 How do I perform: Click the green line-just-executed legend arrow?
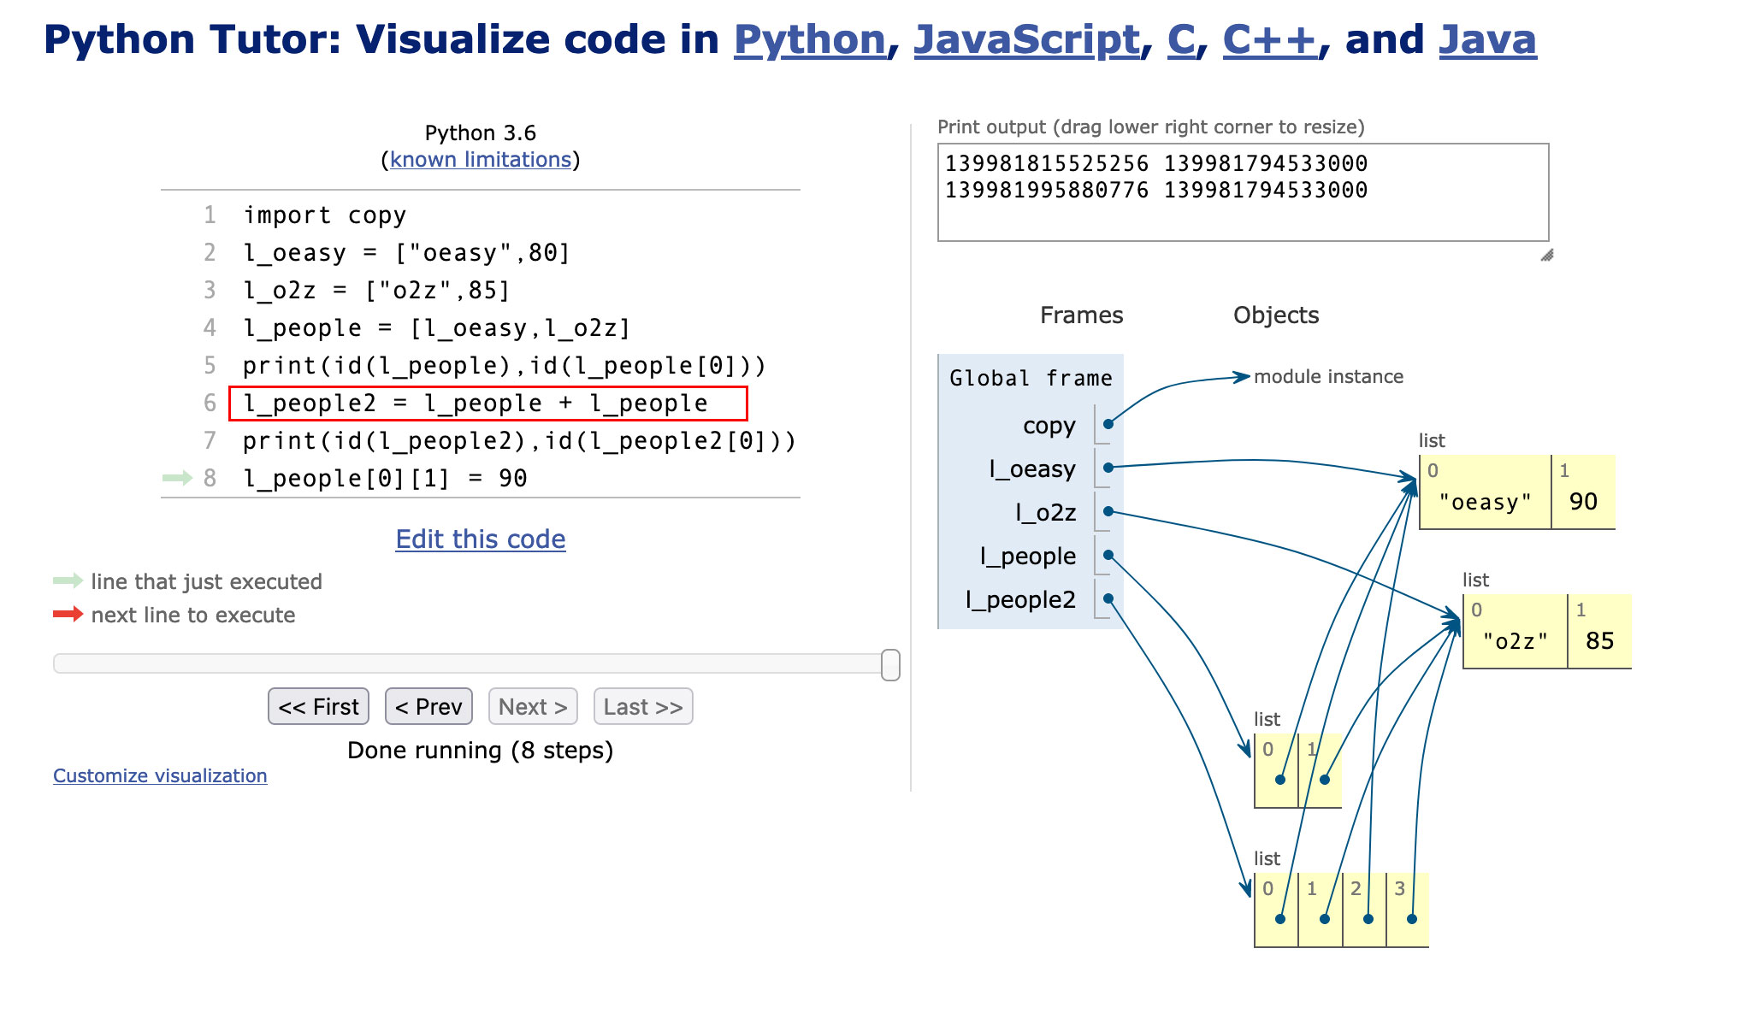[68, 580]
